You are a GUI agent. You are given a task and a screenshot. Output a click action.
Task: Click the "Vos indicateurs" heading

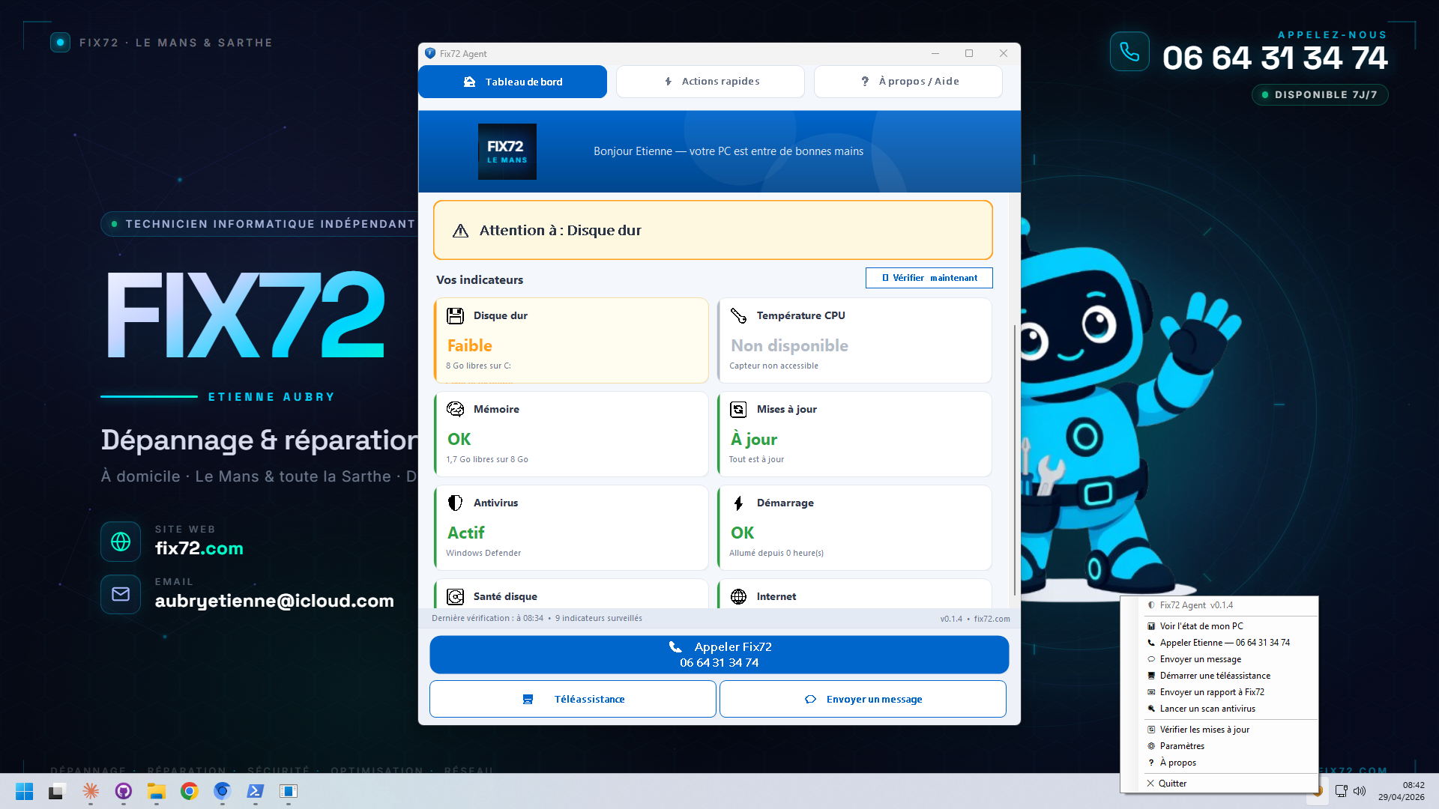480,279
